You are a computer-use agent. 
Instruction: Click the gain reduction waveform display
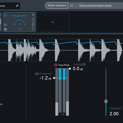pyautogui.click(x=61, y=50)
